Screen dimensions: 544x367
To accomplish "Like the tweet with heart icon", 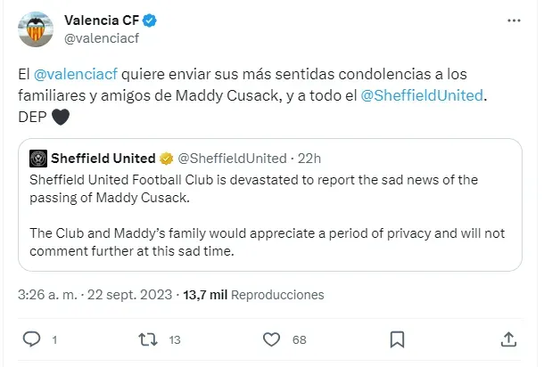I will (x=271, y=339).
